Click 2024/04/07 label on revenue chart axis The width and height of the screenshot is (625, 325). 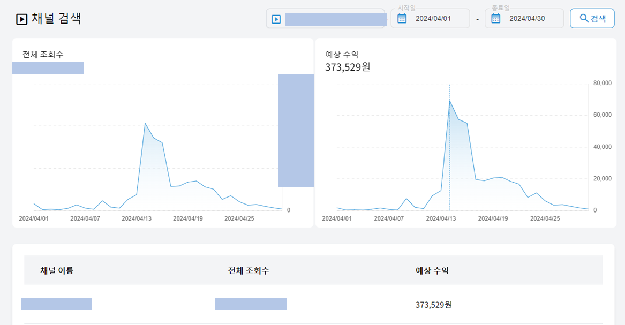point(389,218)
